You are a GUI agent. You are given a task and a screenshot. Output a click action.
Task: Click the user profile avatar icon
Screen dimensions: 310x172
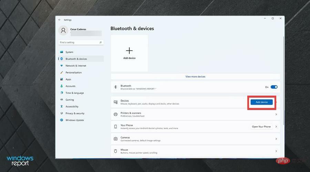click(63, 31)
